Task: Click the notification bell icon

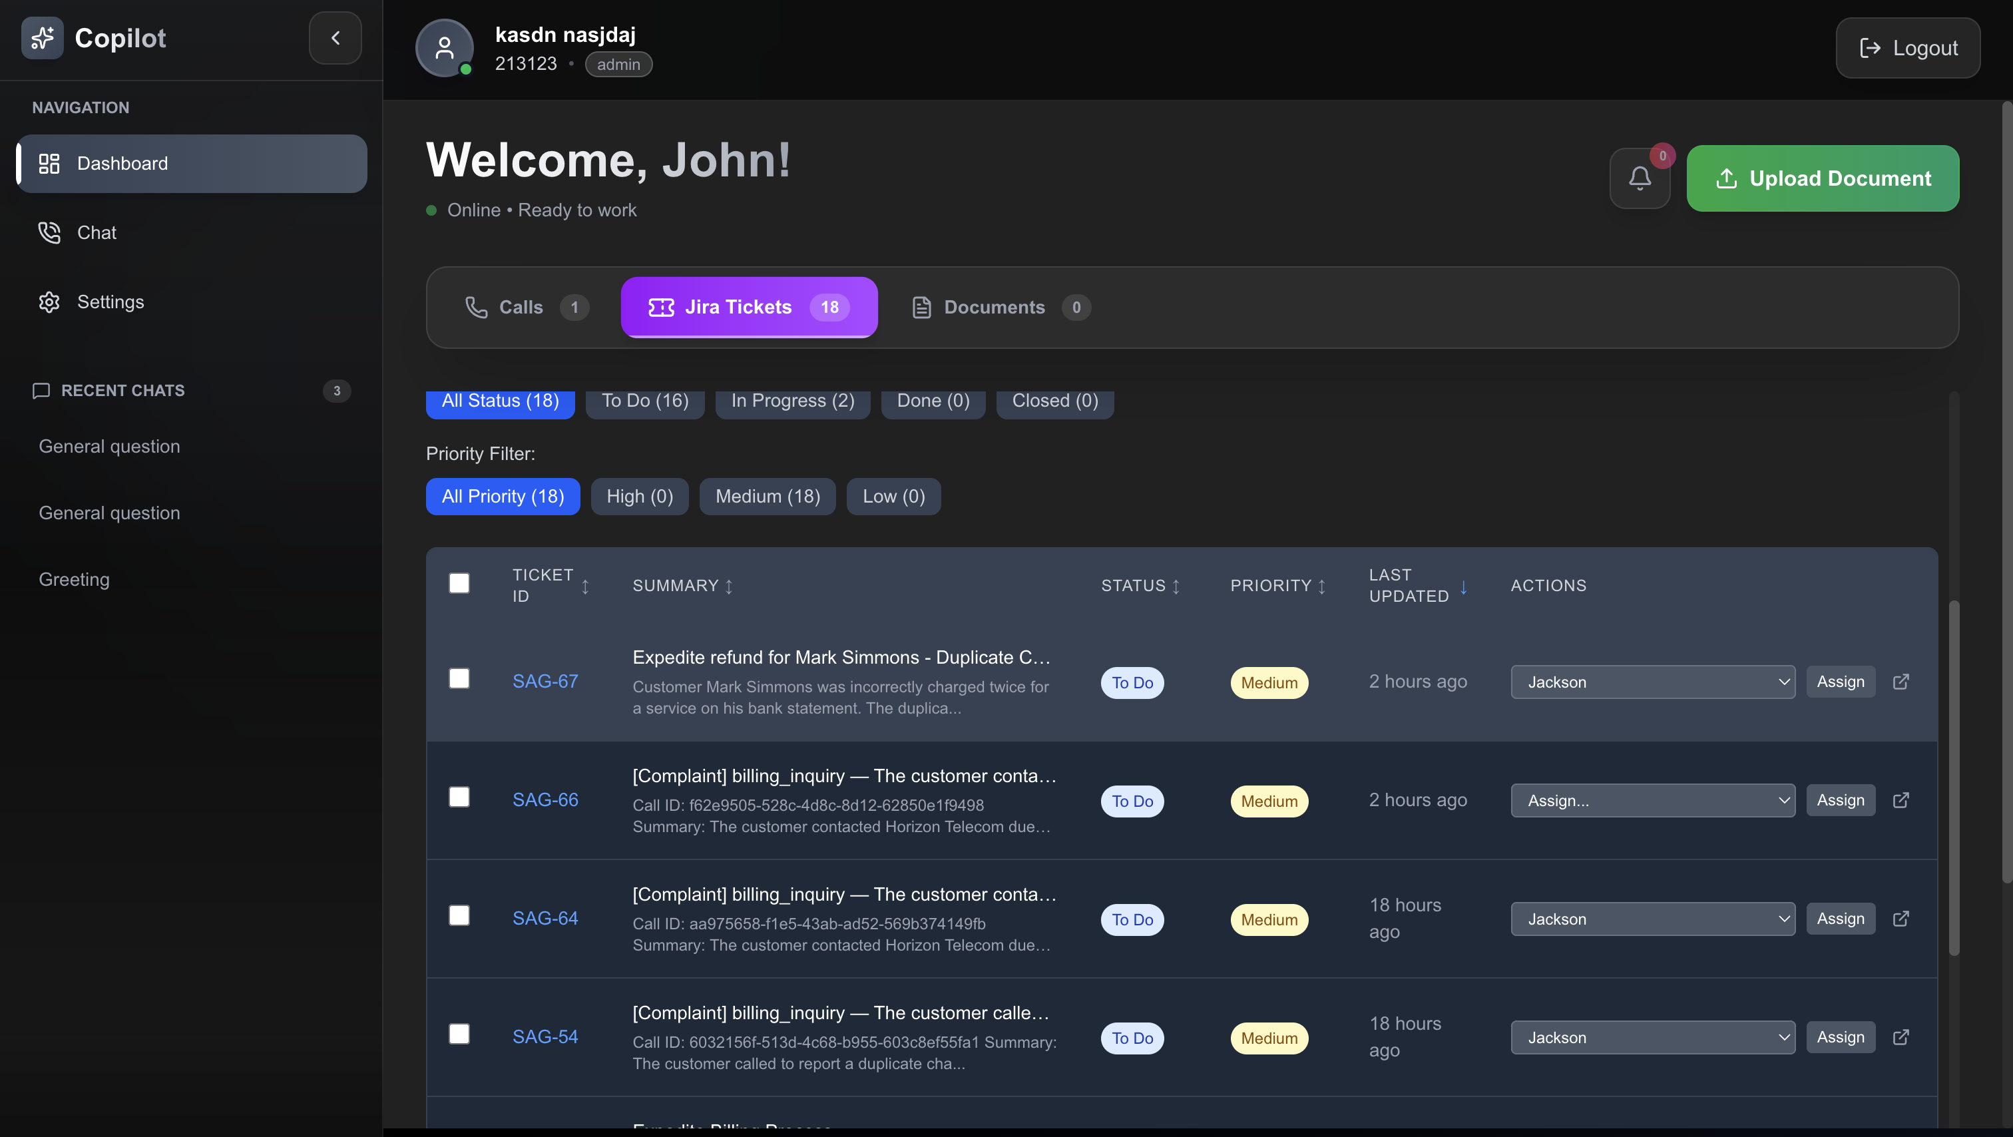Action: coord(1640,178)
